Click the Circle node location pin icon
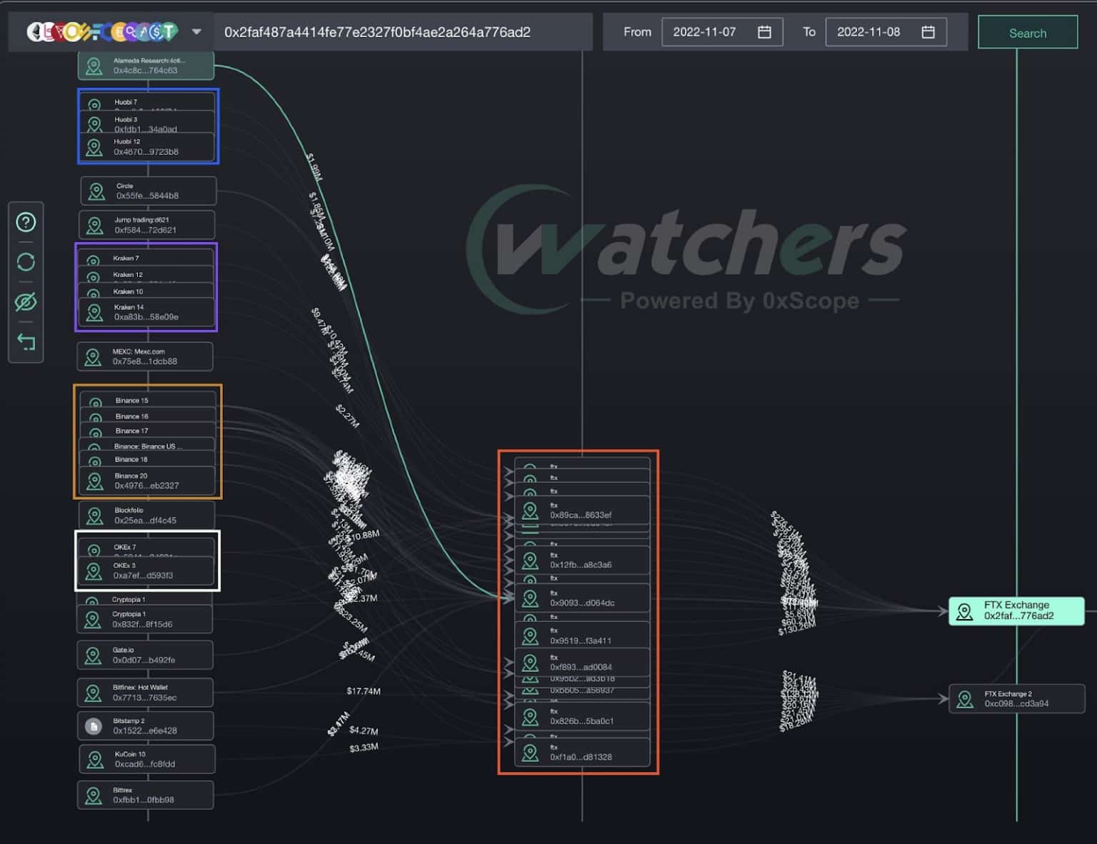The height and width of the screenshot is (844, 1097). 96,191
